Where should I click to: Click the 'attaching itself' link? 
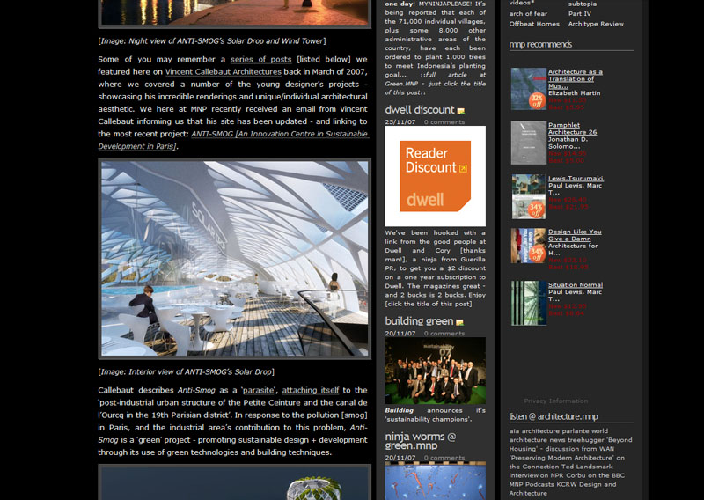(x=311, y=390)
